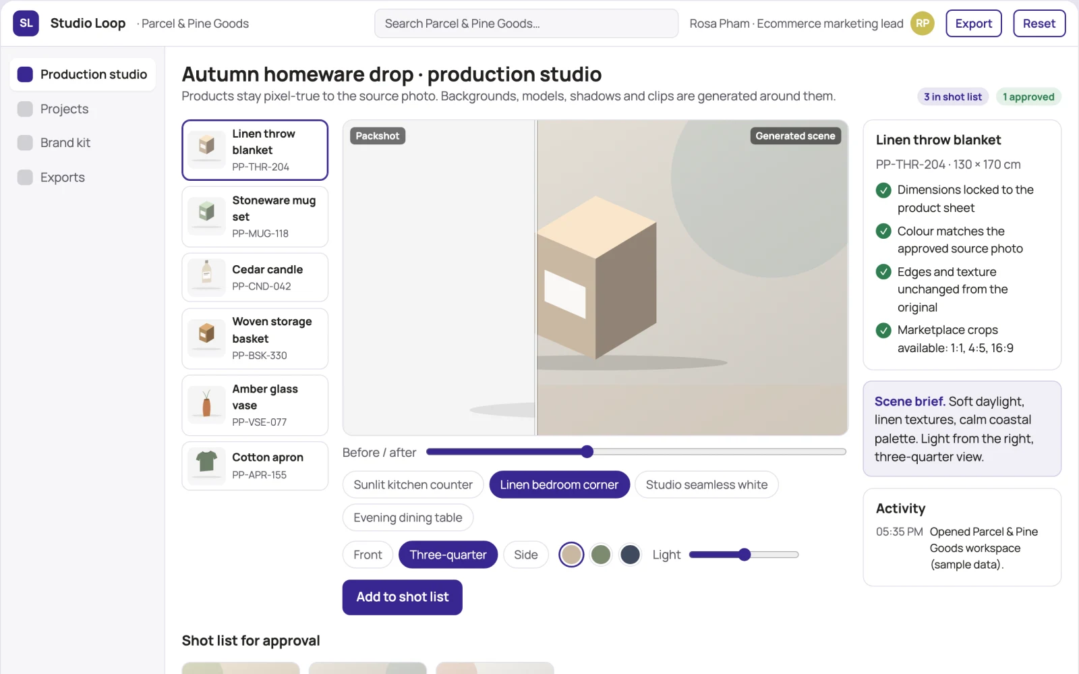The height and width of the screenshot is (674, 1079).
Task: Choose the Sunlit kitchen counter scene
Action: click(413, 484)
